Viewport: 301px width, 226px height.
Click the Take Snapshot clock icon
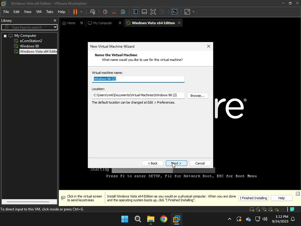(x=105, y=12)
